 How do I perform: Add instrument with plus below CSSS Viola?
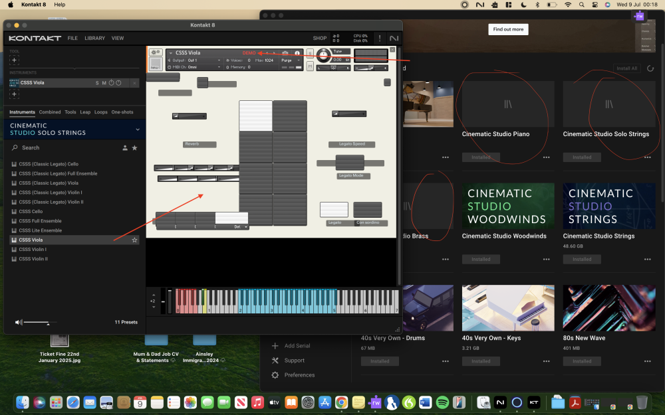(x=14, y=94)
